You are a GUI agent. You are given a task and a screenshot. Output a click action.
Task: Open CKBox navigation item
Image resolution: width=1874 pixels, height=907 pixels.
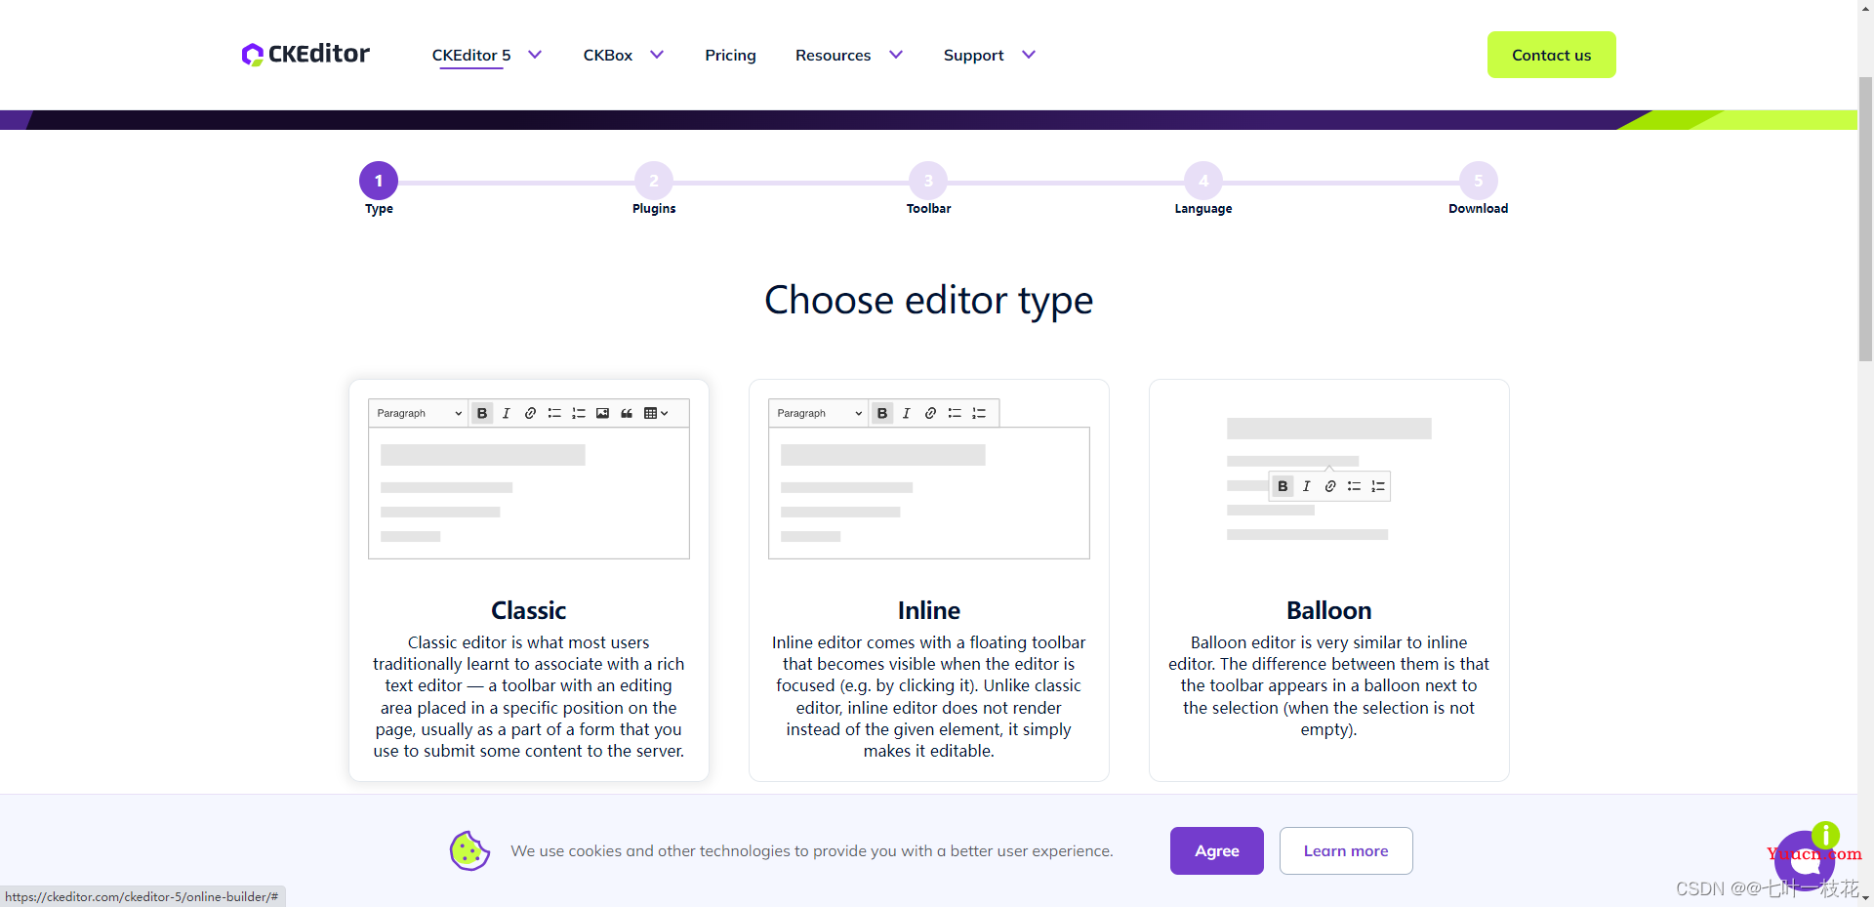[x=608, y=56]
